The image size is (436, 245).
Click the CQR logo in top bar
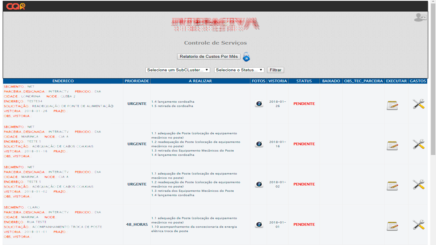[x=16, y=6]
